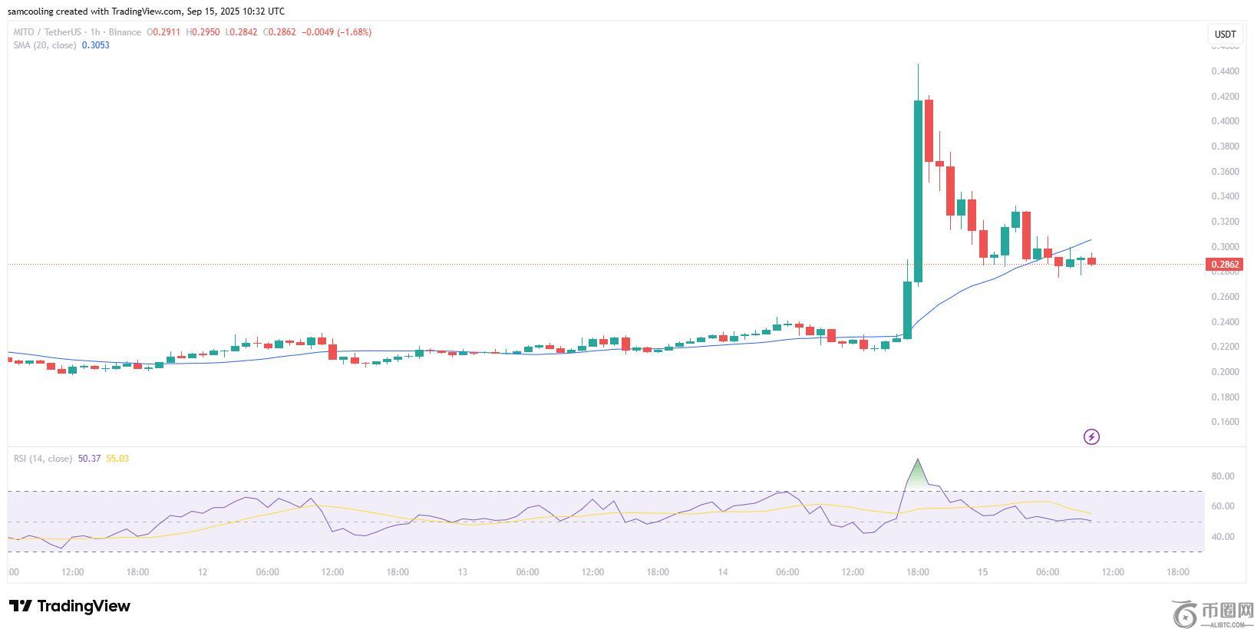Click the date label 15 on time axis
Image resolution: width=1254 pixels, height=629 pixels.
pos(982,572)
